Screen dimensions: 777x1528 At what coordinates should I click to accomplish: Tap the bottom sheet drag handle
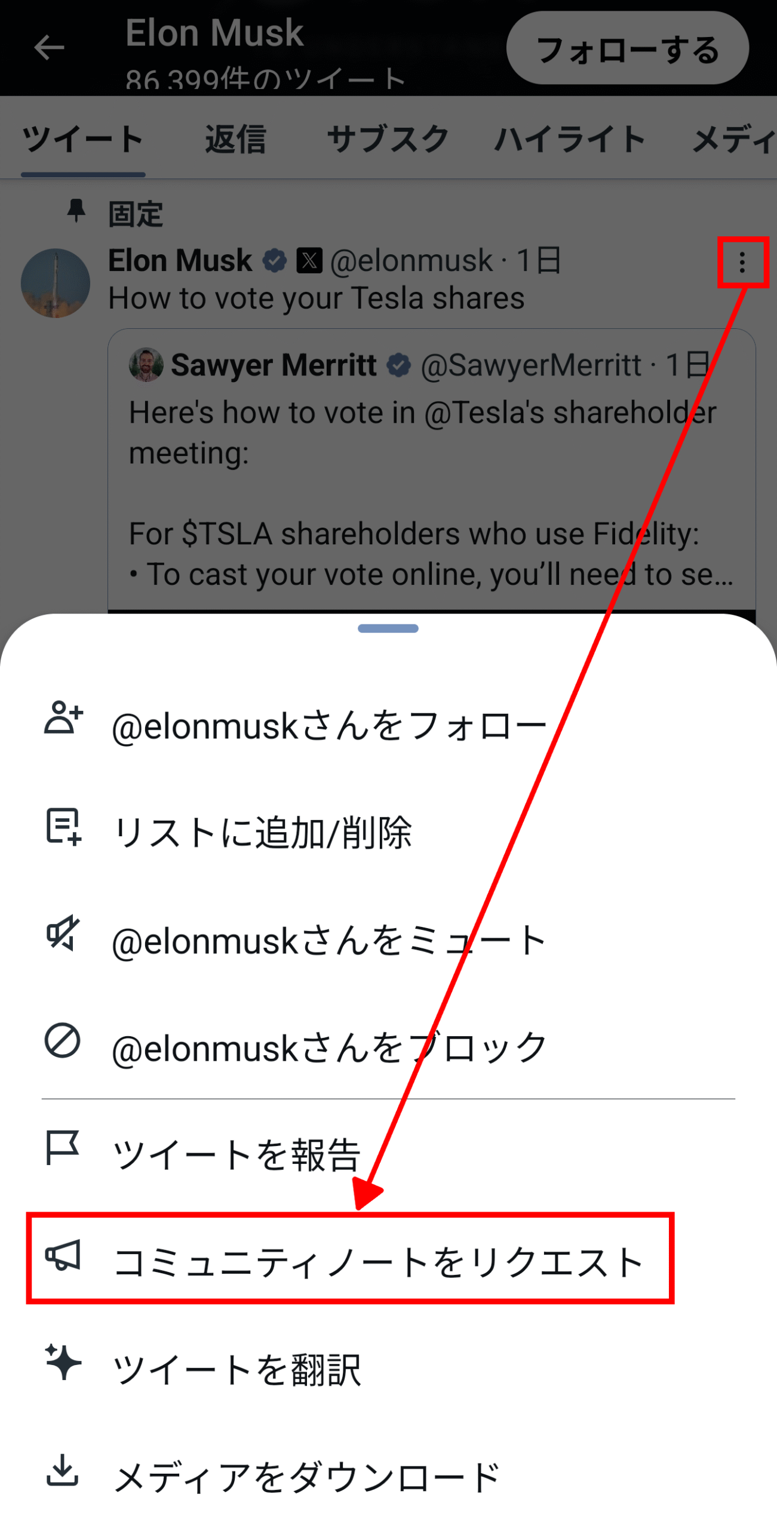(x=388, y=628)
